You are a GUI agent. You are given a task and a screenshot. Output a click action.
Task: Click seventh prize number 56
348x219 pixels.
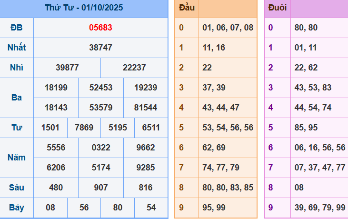click(x=84, y=208)
